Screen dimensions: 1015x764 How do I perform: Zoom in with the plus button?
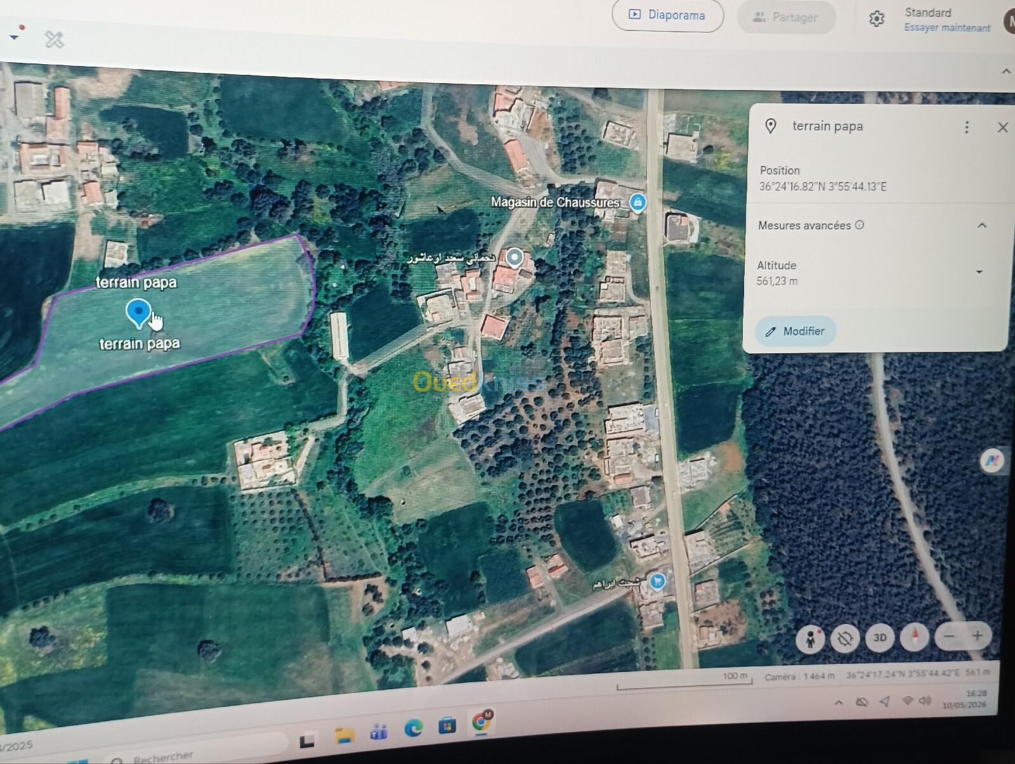pyautogui.click(x=978, y=635)
